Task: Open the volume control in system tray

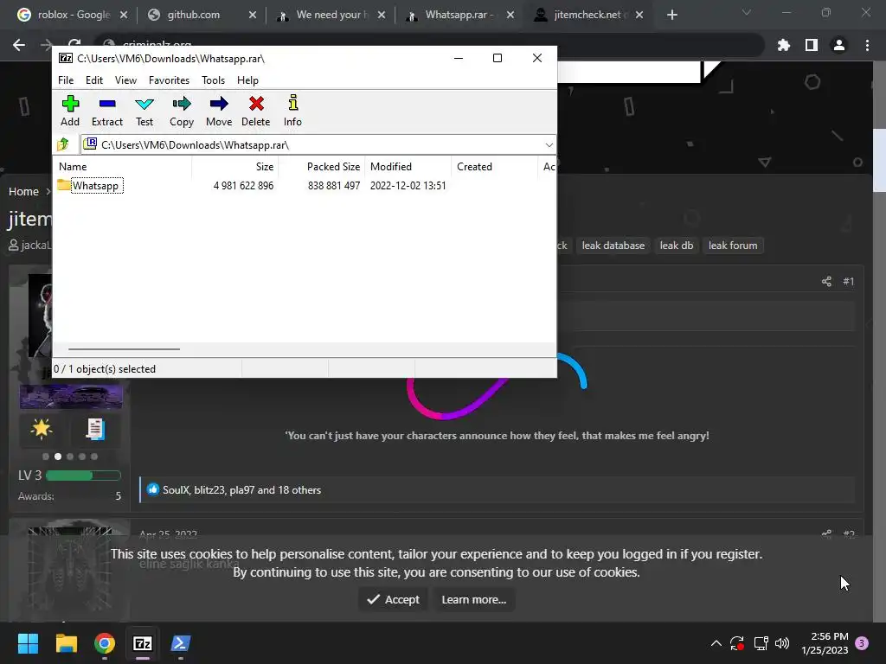Action: (x=782, y=643)
